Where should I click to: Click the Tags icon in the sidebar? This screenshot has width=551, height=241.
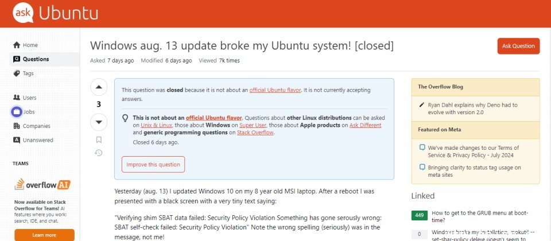pyautogui.click(x=17, y=73)
